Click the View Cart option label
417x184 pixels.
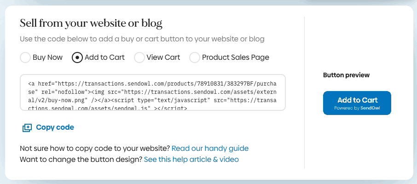[163, 57]
